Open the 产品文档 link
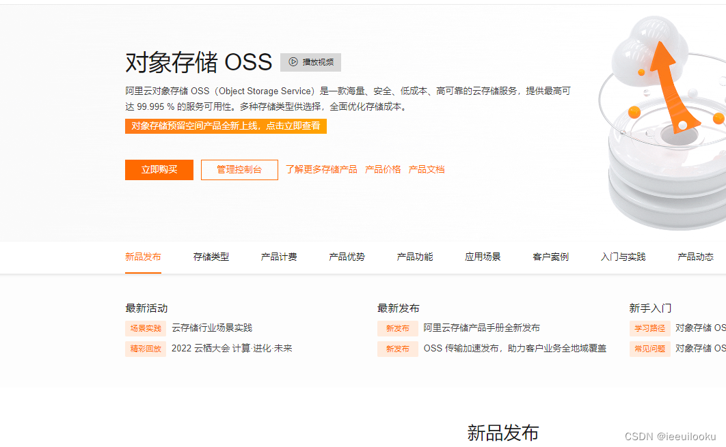The height and width of the screenshot is (447, 726). click(427, 170)
